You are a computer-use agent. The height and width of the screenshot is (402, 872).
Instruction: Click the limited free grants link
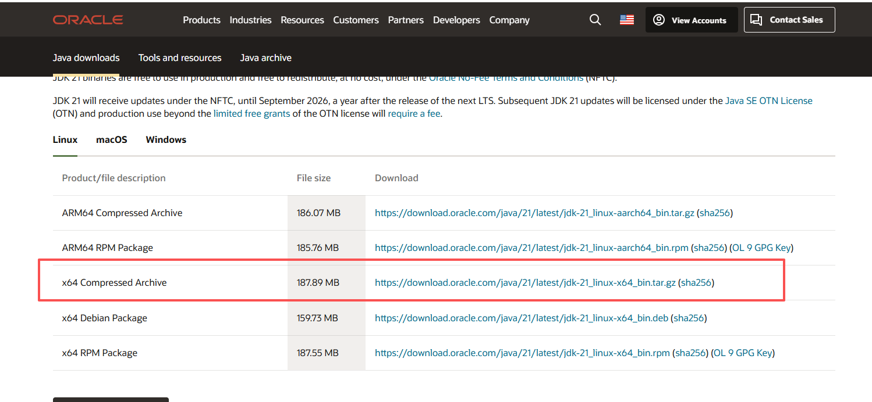tap(251, 114)
